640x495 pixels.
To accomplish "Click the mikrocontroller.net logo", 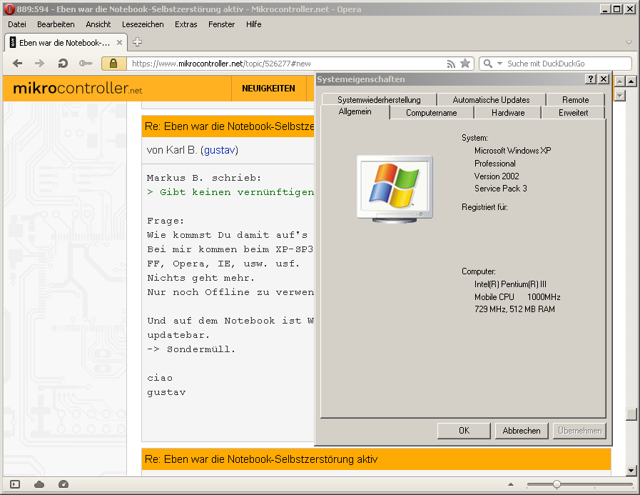I will pos(78,89).
